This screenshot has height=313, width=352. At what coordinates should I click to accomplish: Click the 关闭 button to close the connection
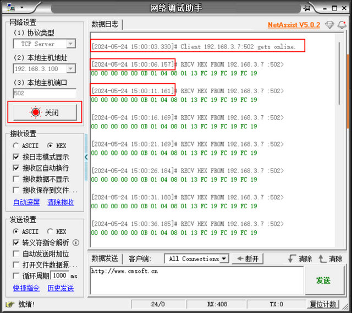coord(45,112)
